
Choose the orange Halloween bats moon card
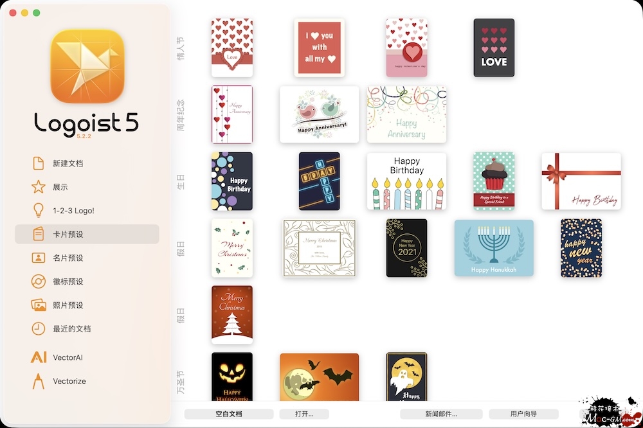[319, 377]
